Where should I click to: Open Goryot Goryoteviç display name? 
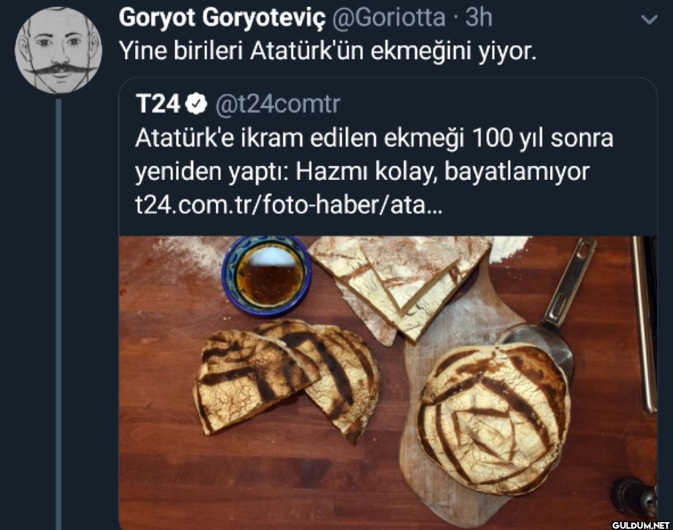pyautogui.click(x=222, y=18)
